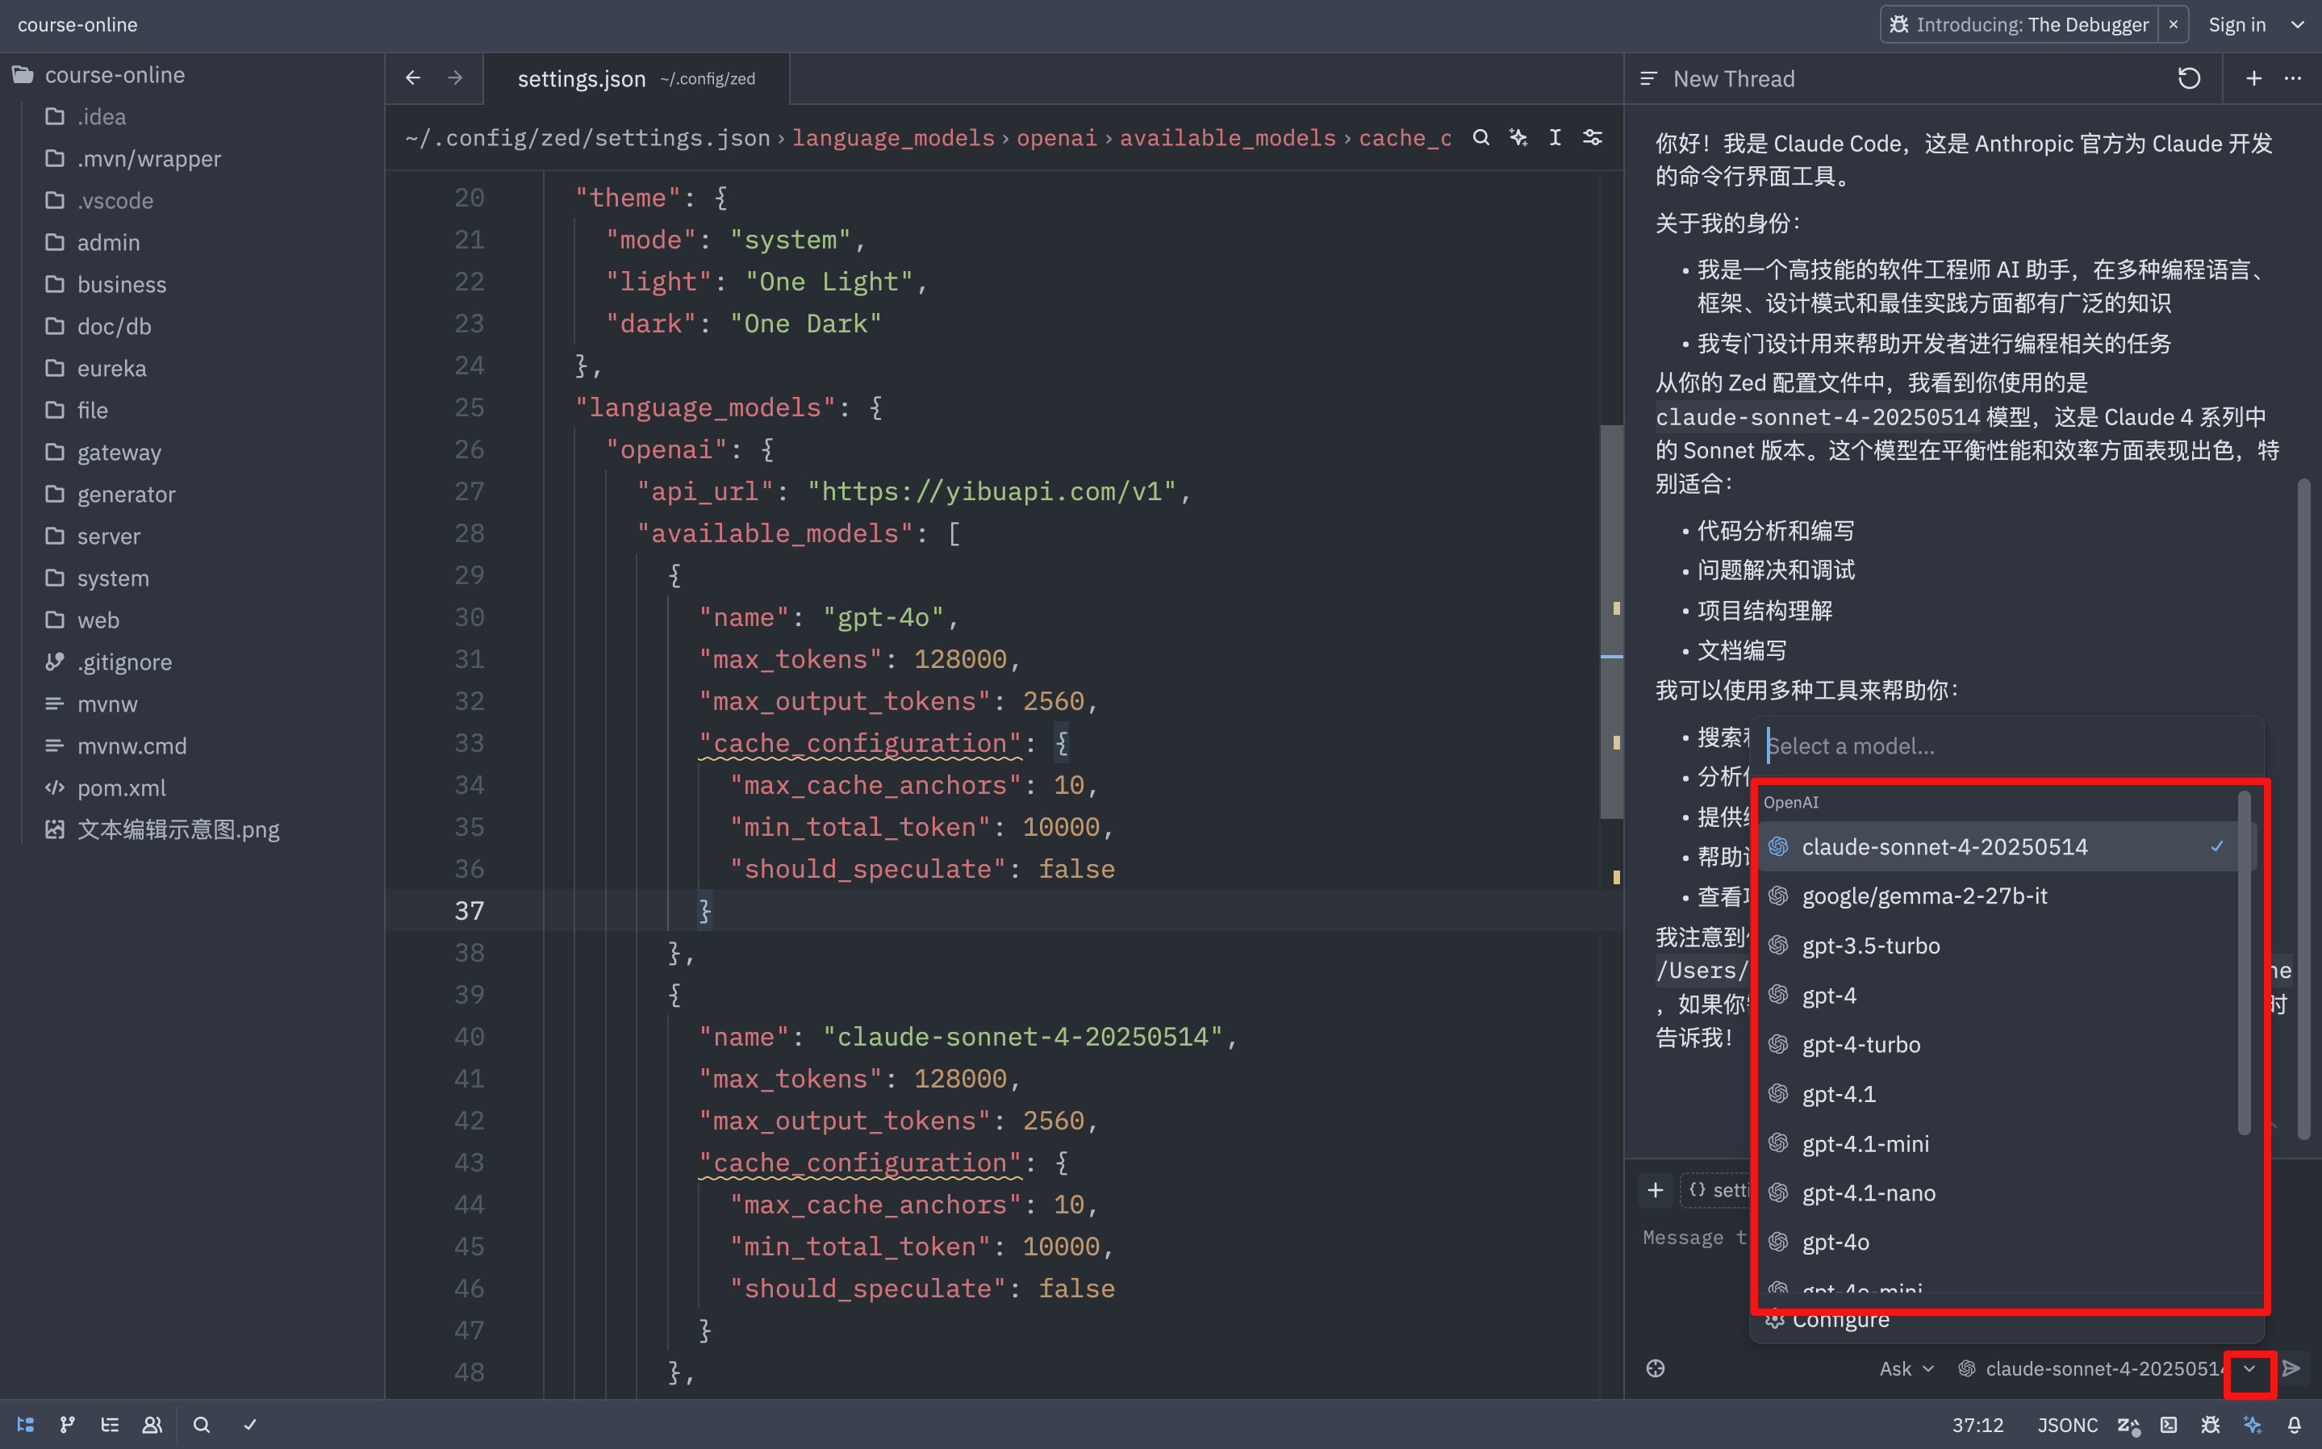Image resolution: width=2322 pixels, height=1449 pixels.
Task: Click the thread history icon in agent panel
Action: pos(2189,78)
